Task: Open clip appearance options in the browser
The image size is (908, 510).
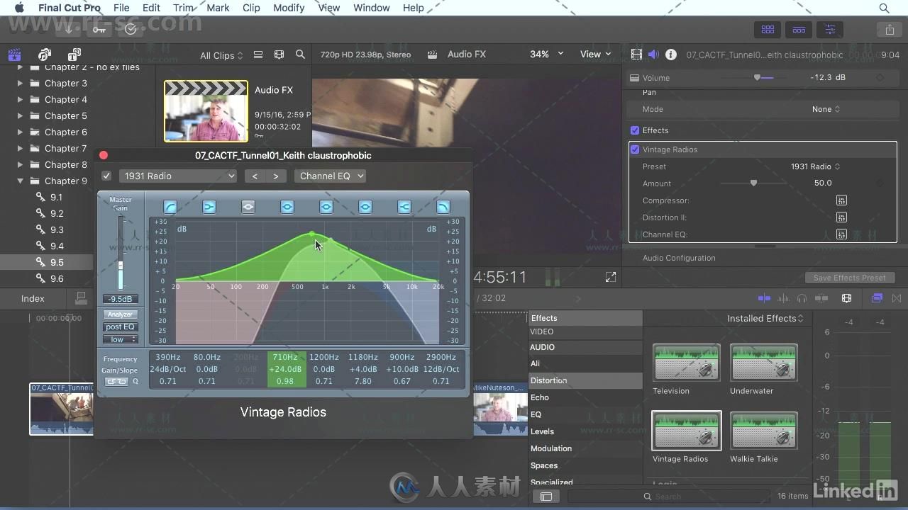Action: coord(279,55)
